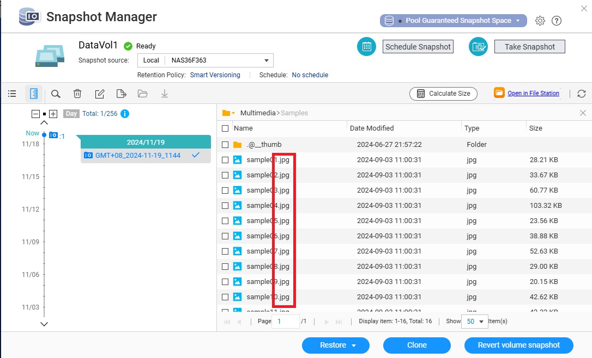
Task: Open the No schedule link
Action: pyautogui.click(x=310, y=75)
